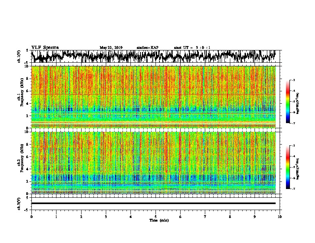Click the "5" minute time axis label
This screenshot has height=243, width=315.
(x=156, y=217)
